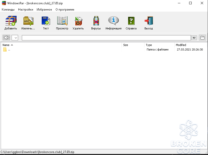Viewport: 208px width, 155px height.
Task: Run the Тест (Test) archive tool
Action: coord(46,21)
